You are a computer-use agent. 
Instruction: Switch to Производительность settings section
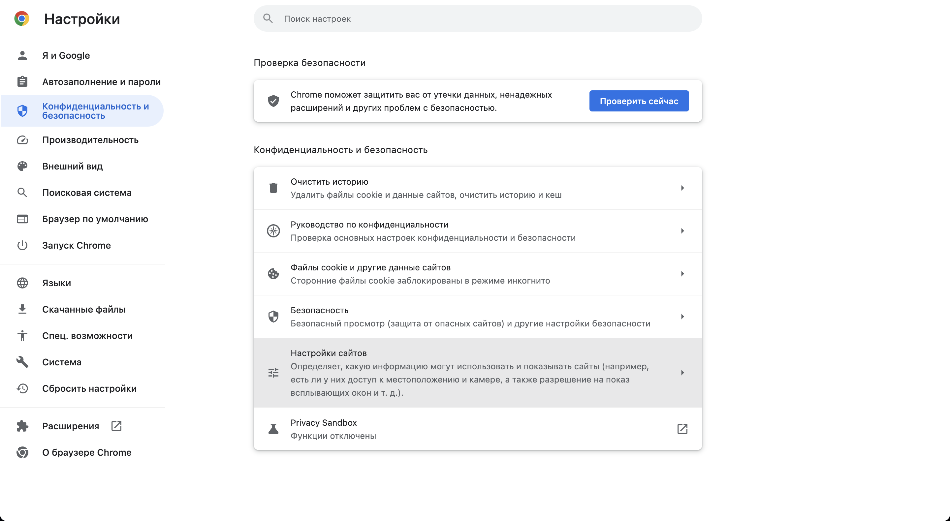pyautogui.click(x=90, y=140)
